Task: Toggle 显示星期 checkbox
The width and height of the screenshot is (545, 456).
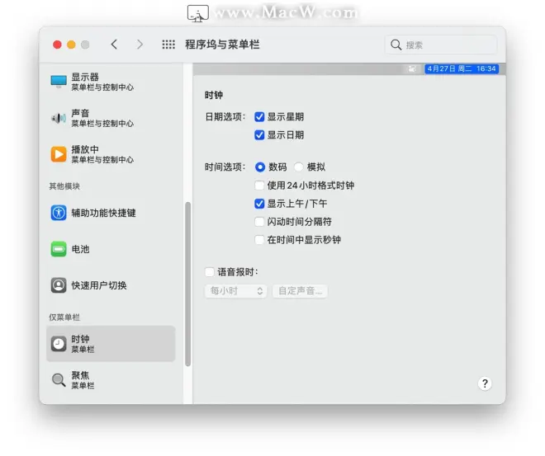Action: coord(259,117)
